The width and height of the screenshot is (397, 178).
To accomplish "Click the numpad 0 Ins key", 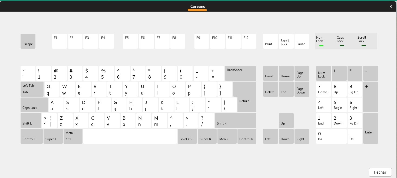I will [x=331, y=136].
